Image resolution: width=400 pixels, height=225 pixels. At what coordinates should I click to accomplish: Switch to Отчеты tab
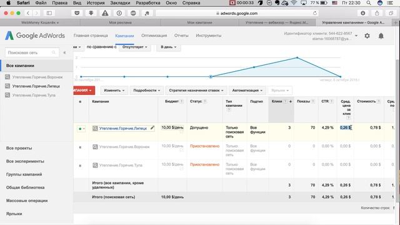click(x=181, y=36)
